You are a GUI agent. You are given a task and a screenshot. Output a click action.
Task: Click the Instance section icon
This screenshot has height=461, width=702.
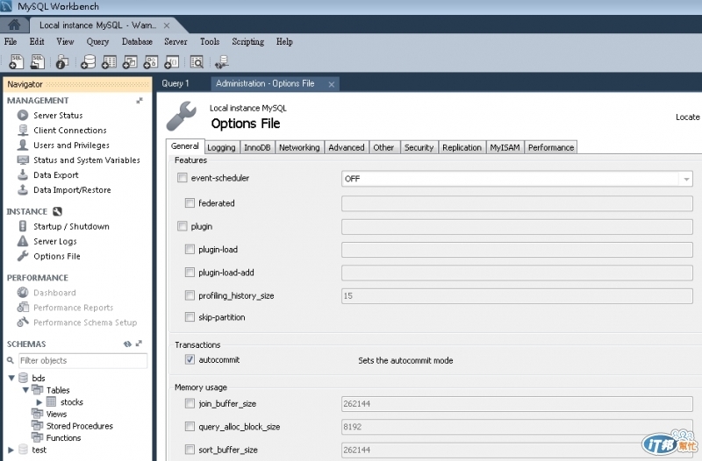tap(57, 211)
